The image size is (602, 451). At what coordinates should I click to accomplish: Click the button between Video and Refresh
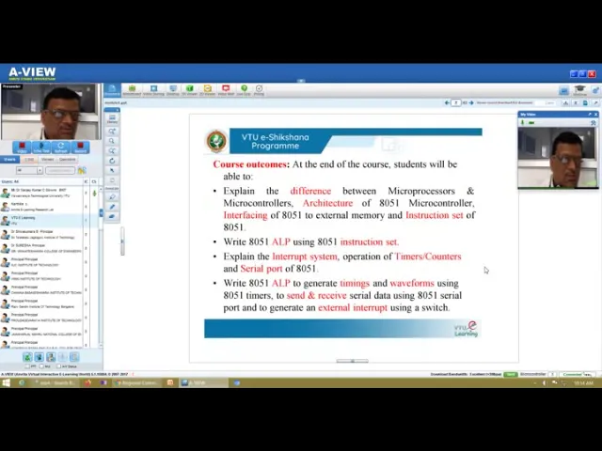(41, 148)
